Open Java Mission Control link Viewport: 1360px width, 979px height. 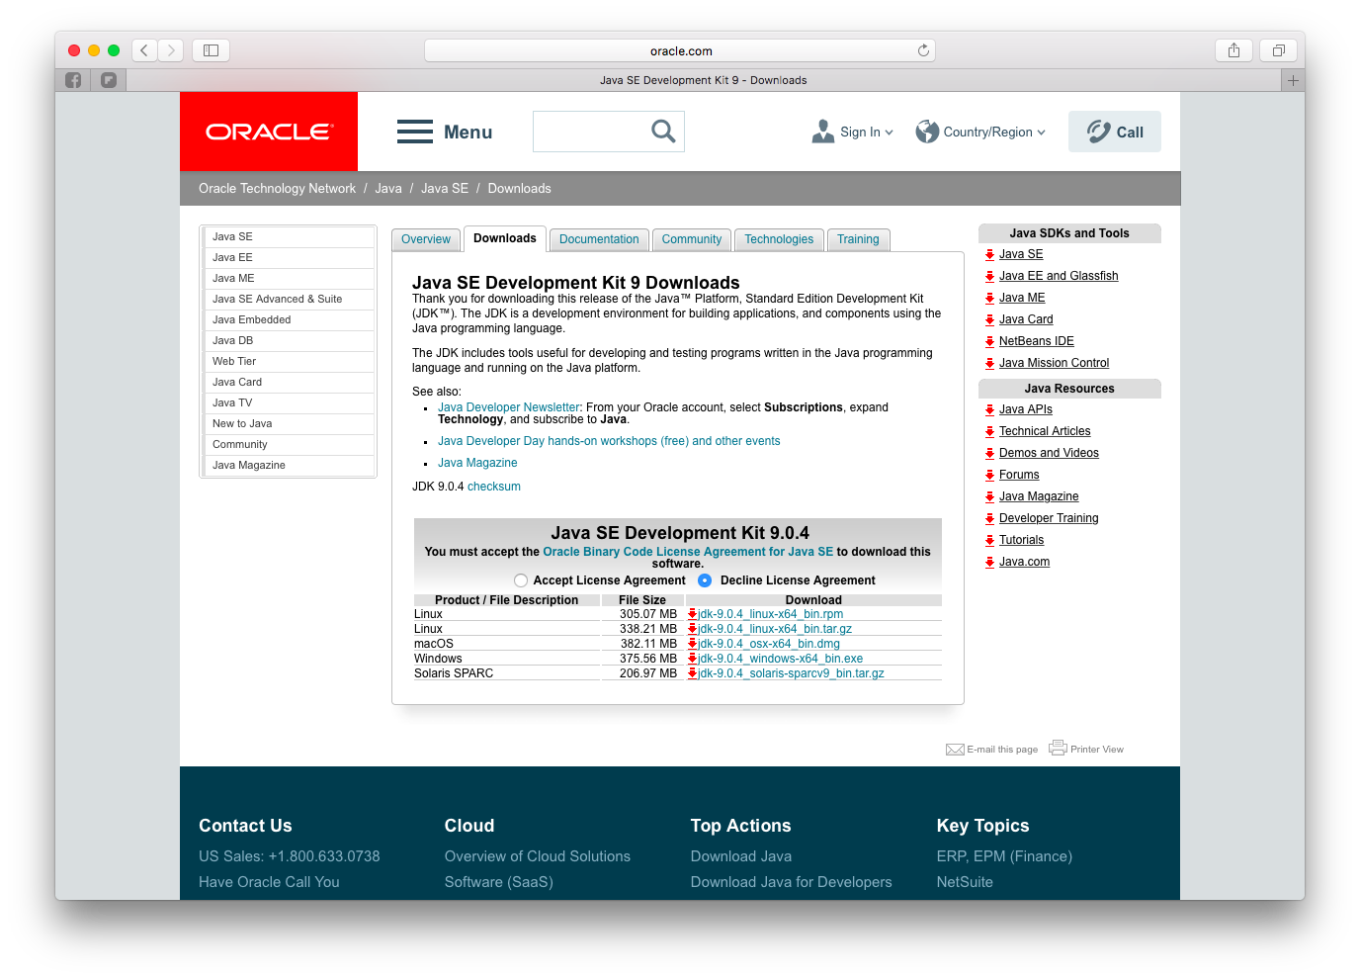coord(1054,363)
